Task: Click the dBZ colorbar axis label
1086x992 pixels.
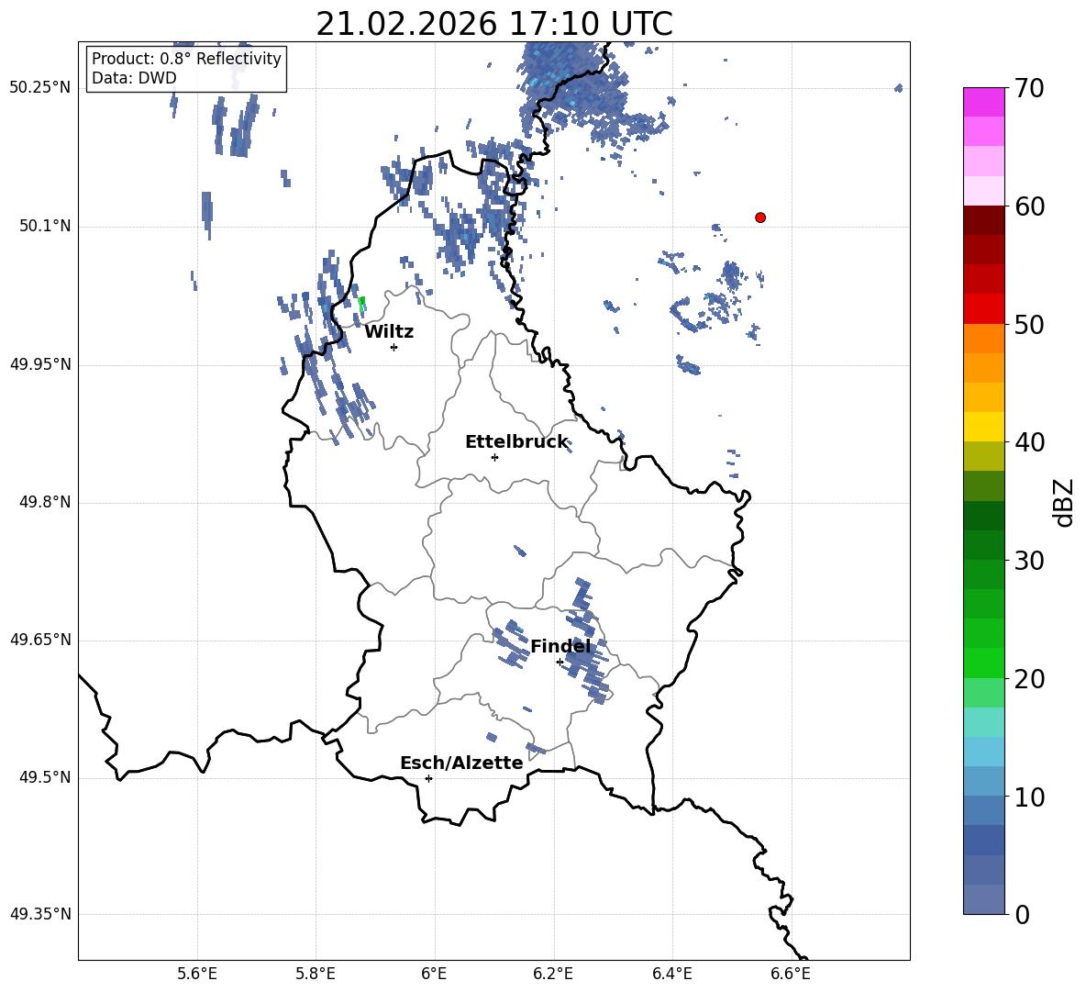Action: (1065, 502)
